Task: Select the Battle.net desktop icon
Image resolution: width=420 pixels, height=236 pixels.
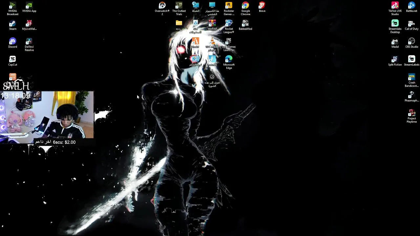Action: (x=411, y=7)
